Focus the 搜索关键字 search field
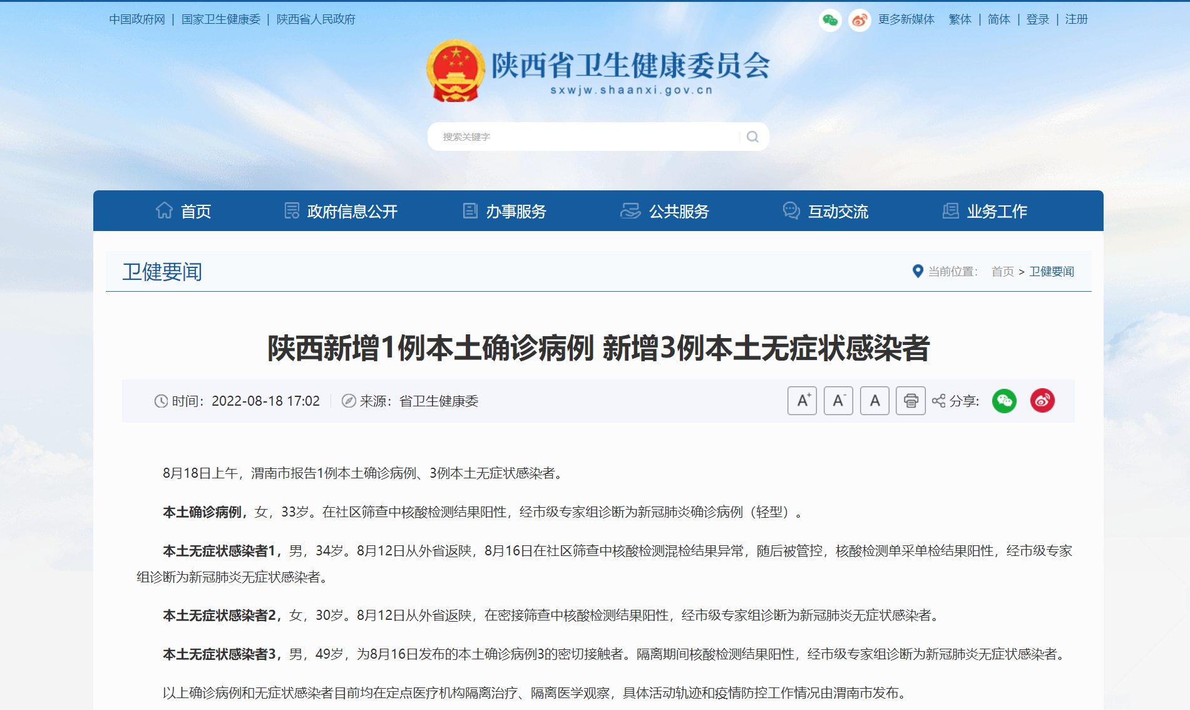The height and width of the screenshot is (710, 1190). point(582,136)
